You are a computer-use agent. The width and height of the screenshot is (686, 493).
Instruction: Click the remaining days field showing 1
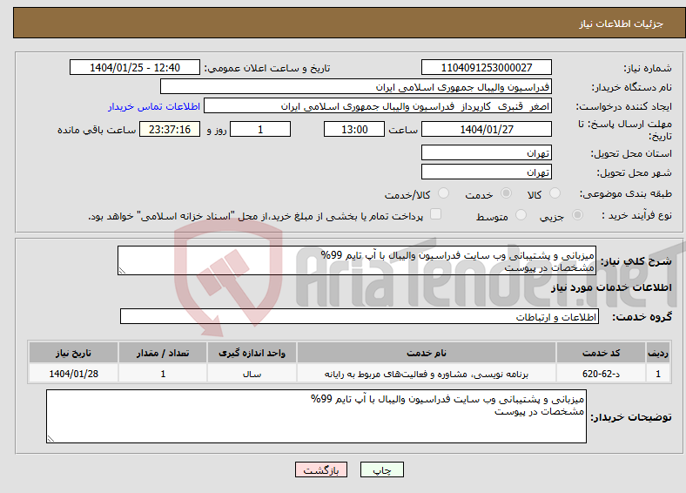(260, 129)
